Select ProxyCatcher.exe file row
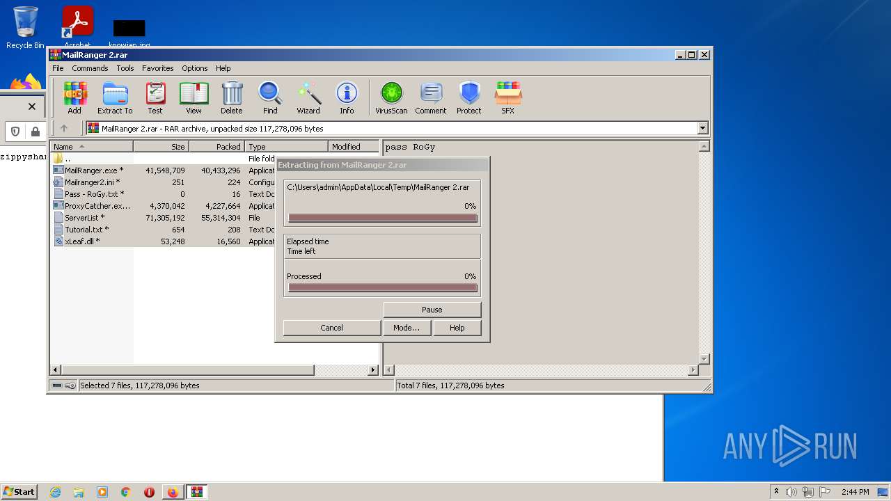Viewport: 891px width, 501px height. [164, 206]
